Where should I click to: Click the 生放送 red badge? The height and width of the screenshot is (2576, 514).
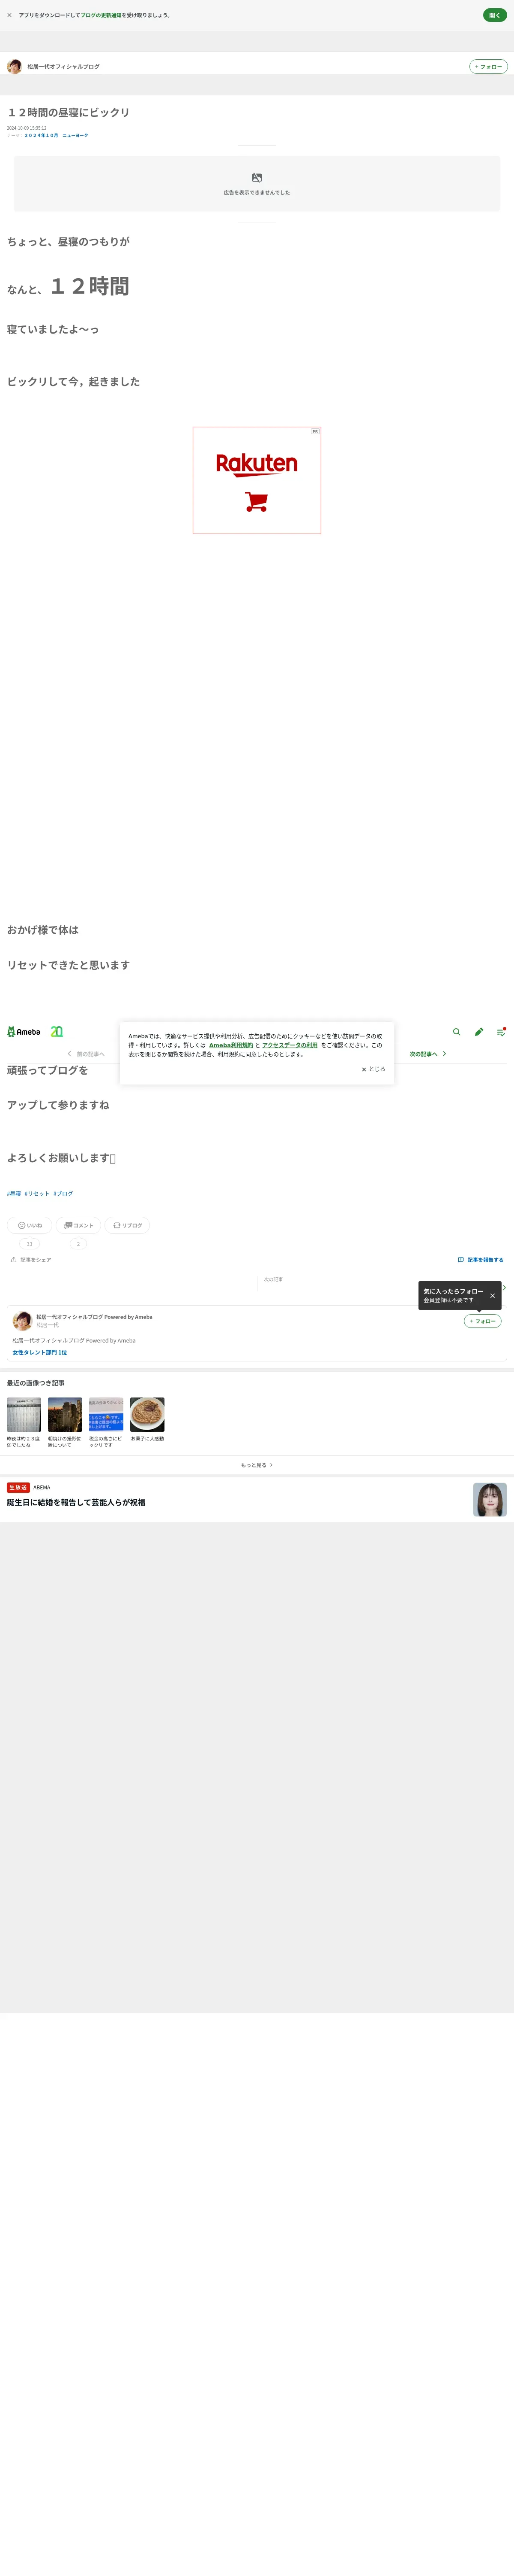(x=18, y=1487)
